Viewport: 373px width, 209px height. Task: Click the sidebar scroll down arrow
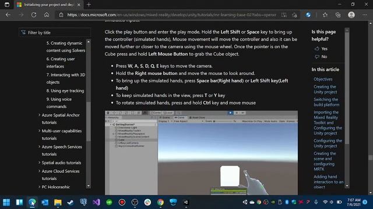89,186
